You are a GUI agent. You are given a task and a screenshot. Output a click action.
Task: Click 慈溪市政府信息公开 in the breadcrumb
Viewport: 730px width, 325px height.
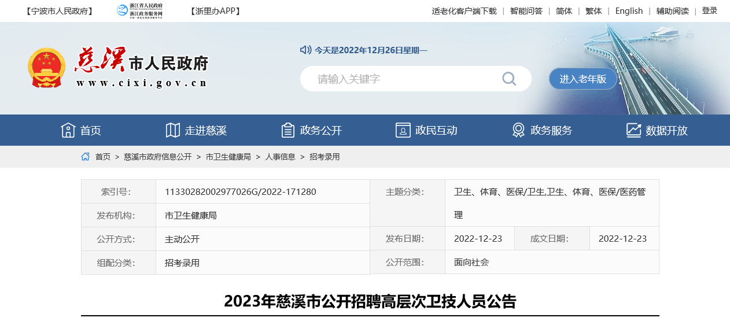pyautogui.click(x=157, y=157)
